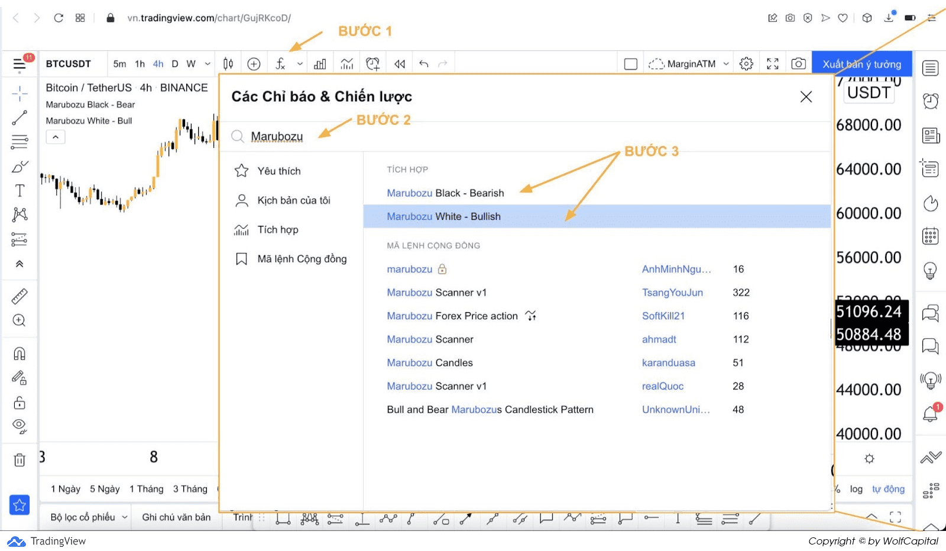Toggle hide all drawings eye icon
Viewport: 946px width, 551px height.
point(20,426)
